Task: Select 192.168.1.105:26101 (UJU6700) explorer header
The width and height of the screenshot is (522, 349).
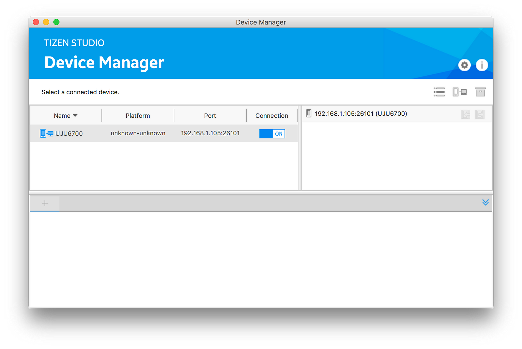Action: [x=361, y=114]
